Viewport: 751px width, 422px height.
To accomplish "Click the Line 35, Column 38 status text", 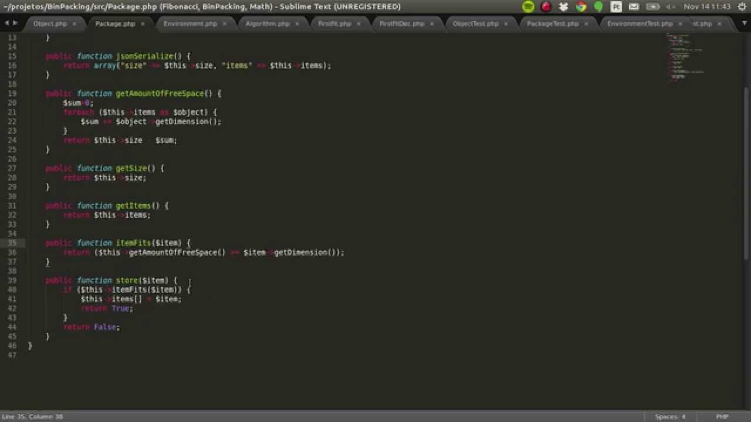I will [x=33, y=417].
